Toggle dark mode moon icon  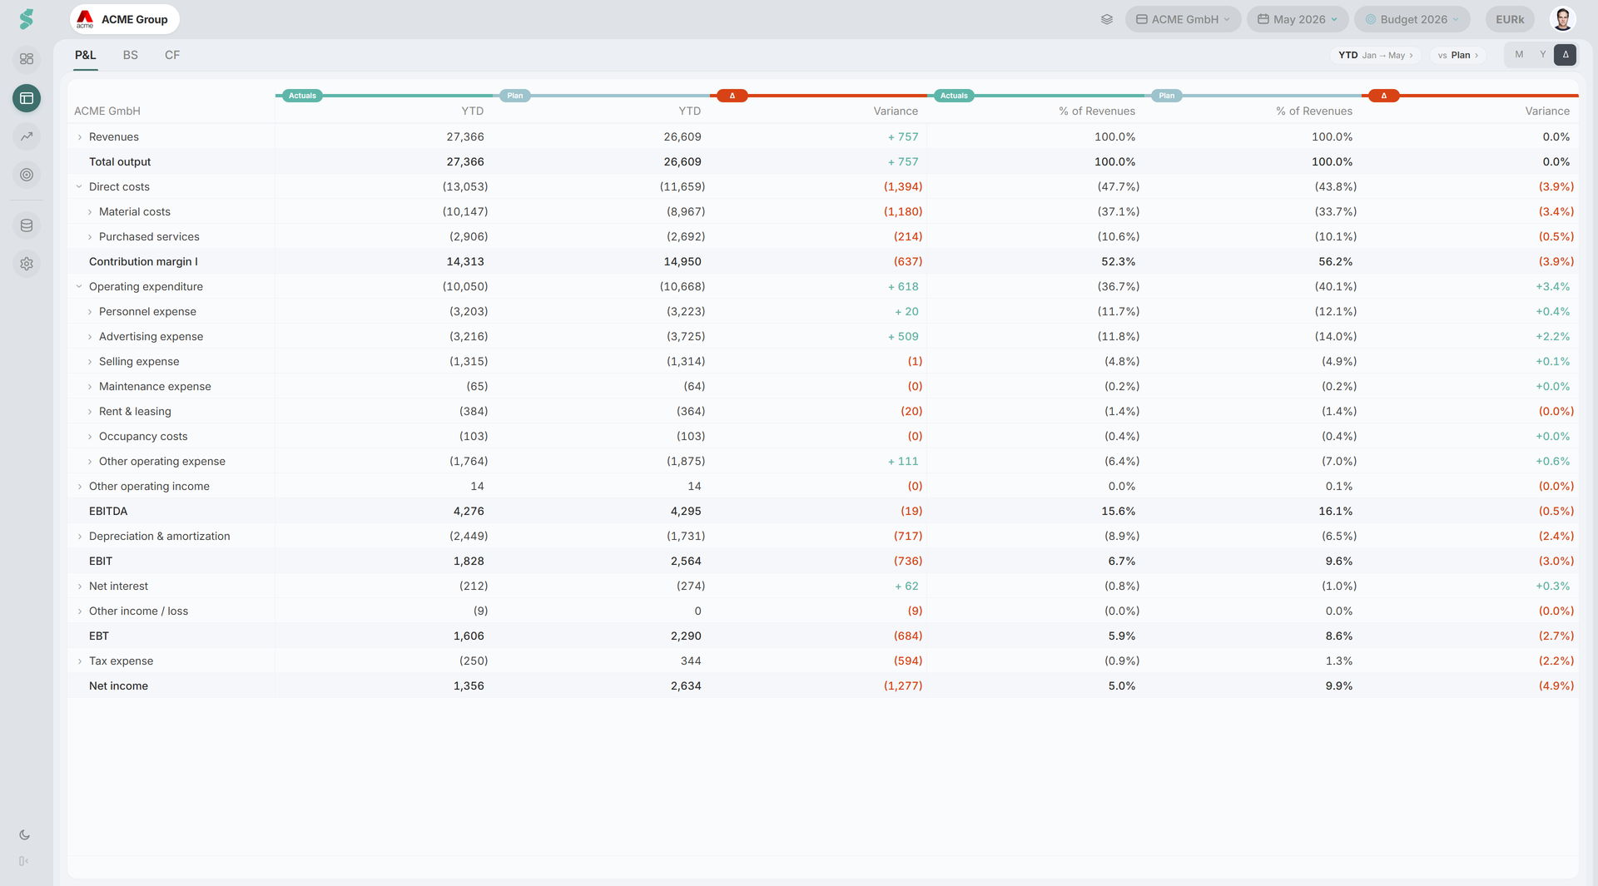(24, 835)
